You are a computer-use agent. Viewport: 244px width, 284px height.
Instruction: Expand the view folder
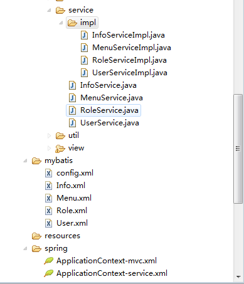(x=49, y=148)
